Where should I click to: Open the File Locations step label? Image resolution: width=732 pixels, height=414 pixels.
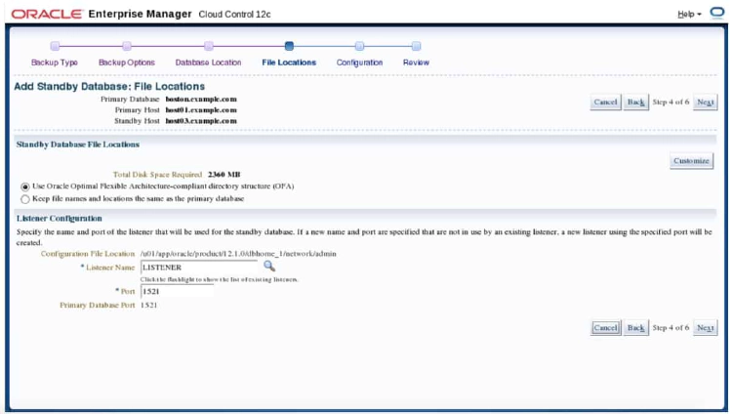[x=289, y=62]
